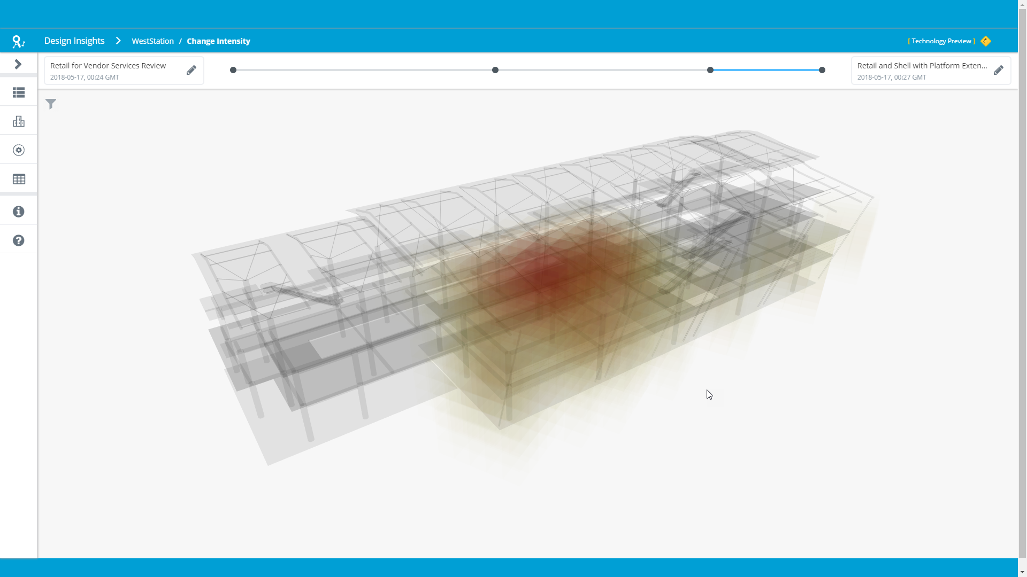Open help question mark icon
The image size is (1027, 577).
[19, 240]
